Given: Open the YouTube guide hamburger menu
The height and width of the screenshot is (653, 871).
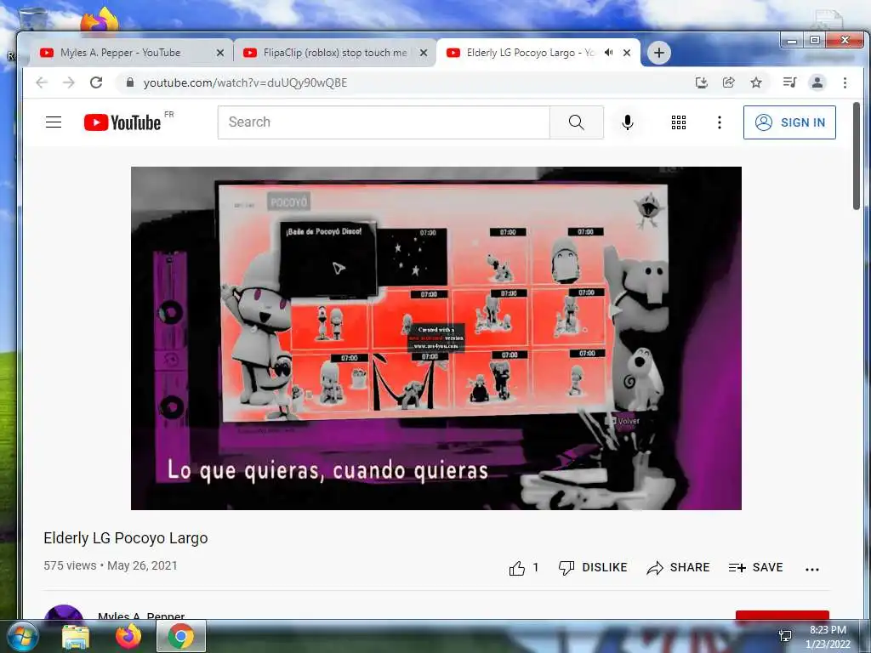Looking at the screenshot, I should (x=54, y=122).
